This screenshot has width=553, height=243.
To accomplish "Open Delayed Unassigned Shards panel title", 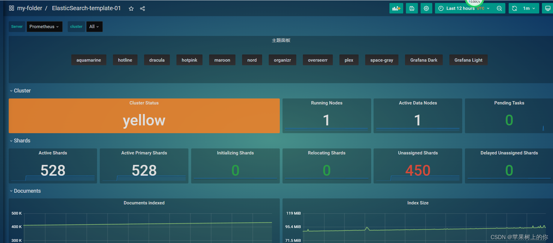I will pos(509,153).
